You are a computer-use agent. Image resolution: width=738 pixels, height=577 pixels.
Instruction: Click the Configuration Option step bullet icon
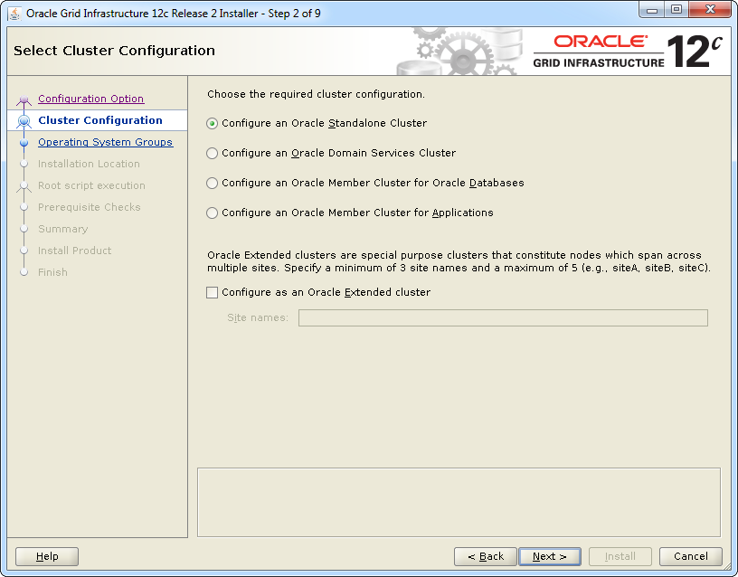(x=24, y=99)
